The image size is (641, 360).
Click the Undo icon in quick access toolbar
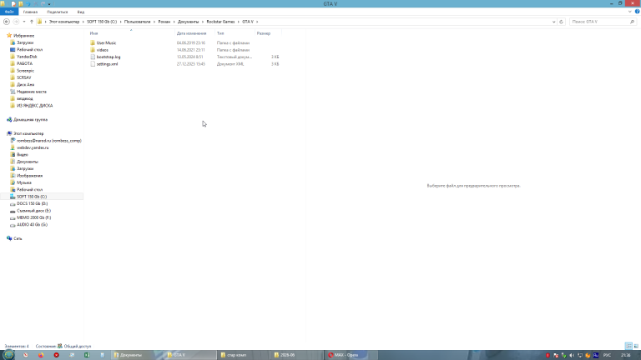point(28,3)
